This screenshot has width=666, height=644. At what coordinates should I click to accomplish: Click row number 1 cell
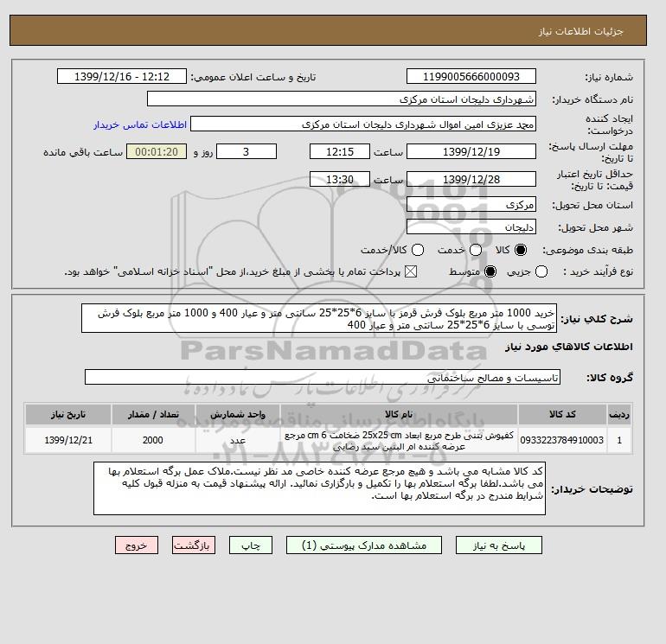619,440
